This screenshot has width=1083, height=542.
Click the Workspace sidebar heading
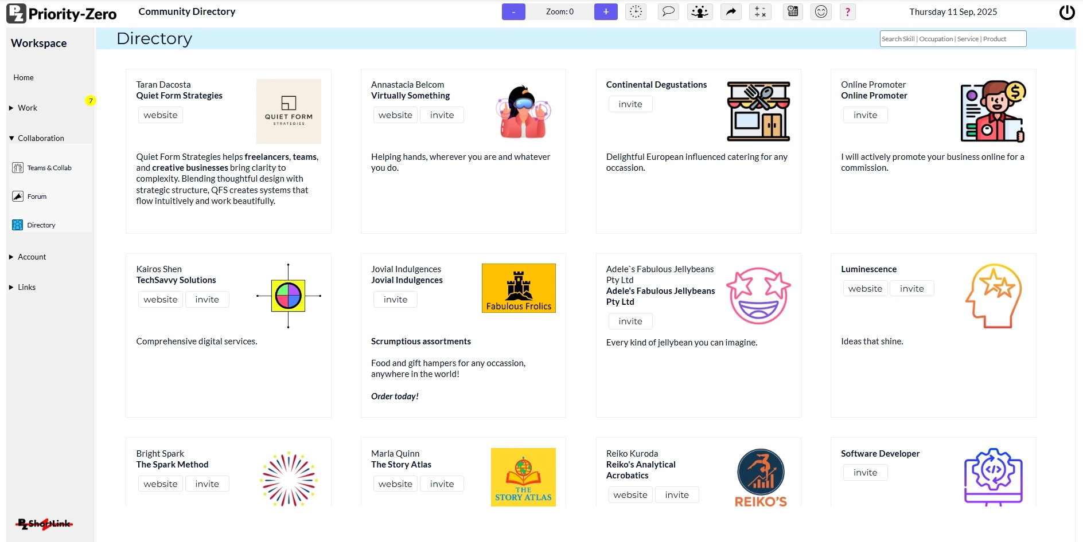tap(39, 43)
